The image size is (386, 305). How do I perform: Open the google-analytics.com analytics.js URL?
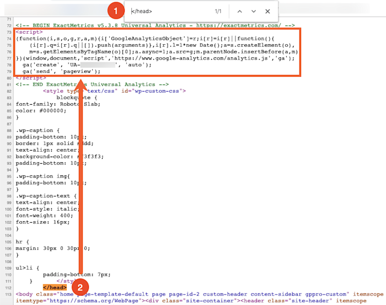click(x=191, y=58)
